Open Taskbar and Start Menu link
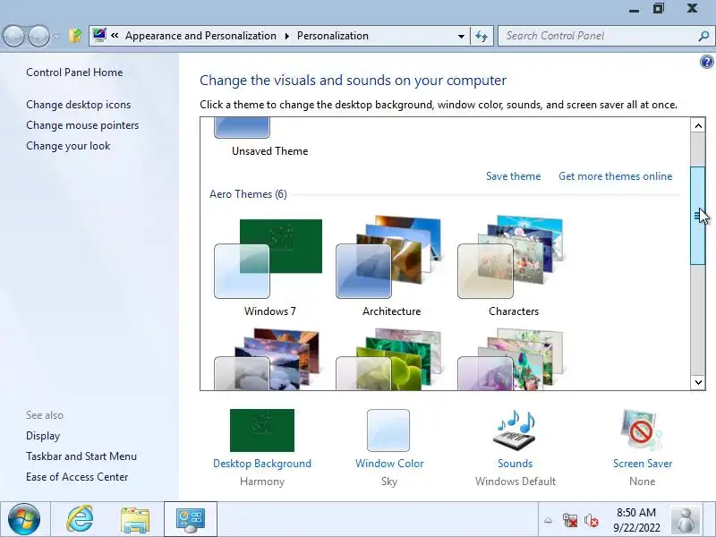This screenshot has width=716, height=537. (81, 456)
